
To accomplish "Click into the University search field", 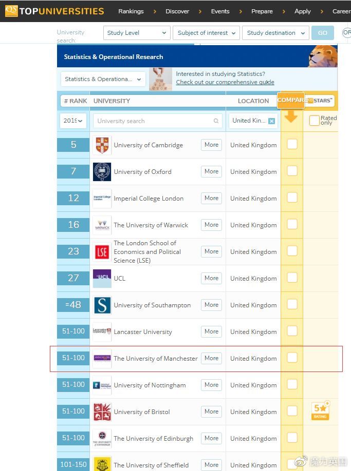I will coord(158,121).
